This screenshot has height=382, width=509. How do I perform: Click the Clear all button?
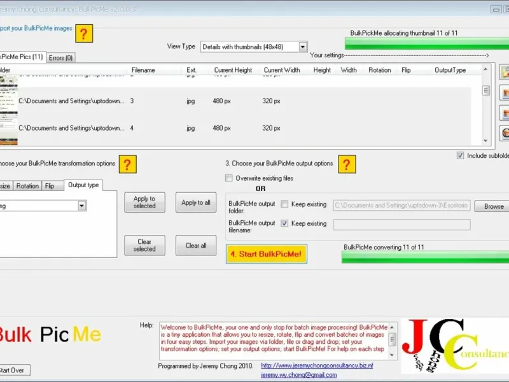(x=196, y=245)
